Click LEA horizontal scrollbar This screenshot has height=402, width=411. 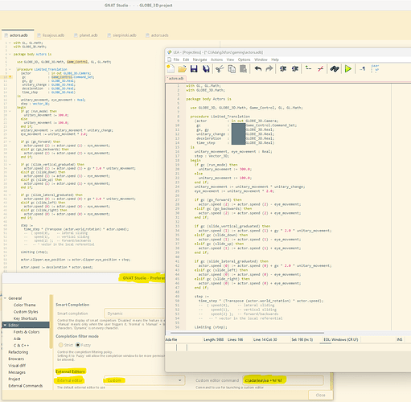pyautogui.click(x=247, y=333)
